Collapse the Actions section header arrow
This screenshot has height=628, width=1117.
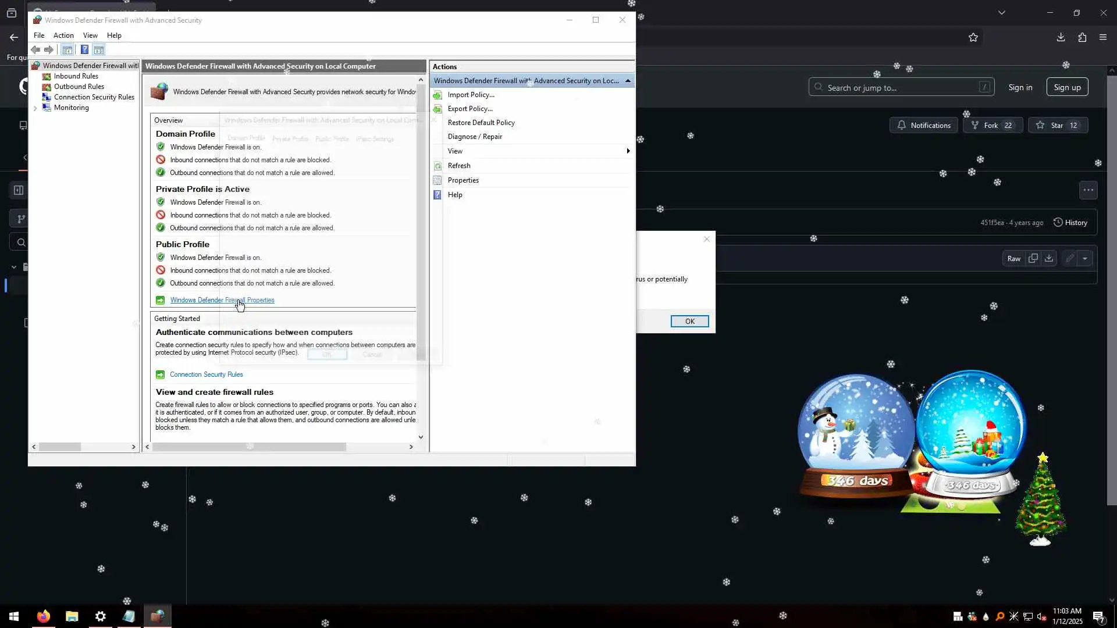click(628, 81)
